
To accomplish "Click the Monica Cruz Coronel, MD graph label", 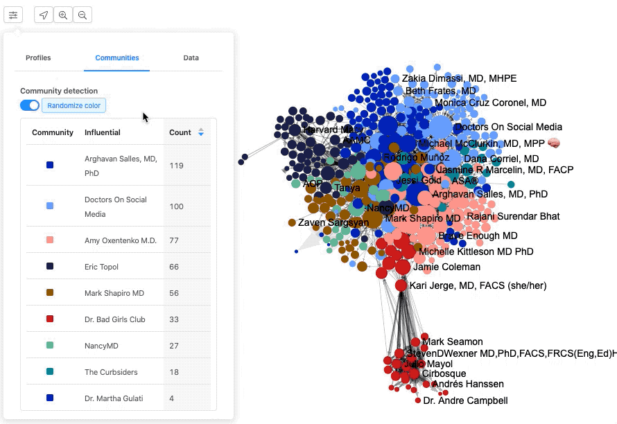I will 490,103.
